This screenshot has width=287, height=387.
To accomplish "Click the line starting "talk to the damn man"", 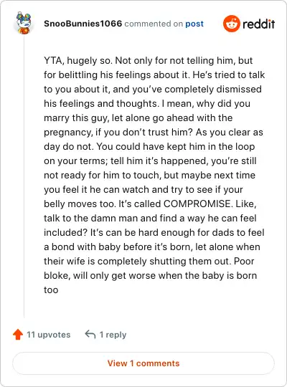I will (150, 218).
